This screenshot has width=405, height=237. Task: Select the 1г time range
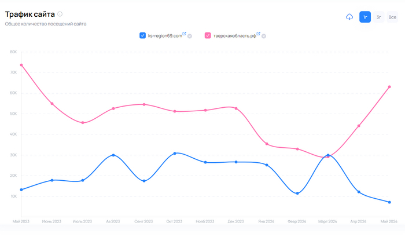point(365,17)
